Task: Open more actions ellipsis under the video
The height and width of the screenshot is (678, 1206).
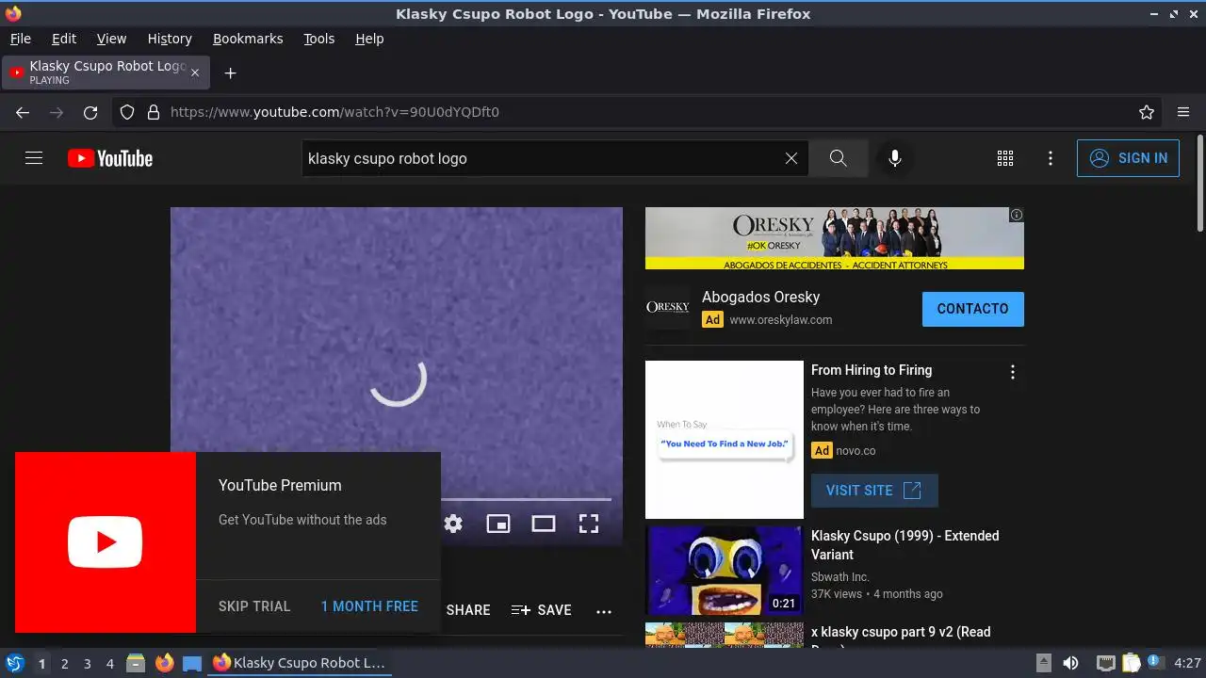Action: (x=604, y=611)
